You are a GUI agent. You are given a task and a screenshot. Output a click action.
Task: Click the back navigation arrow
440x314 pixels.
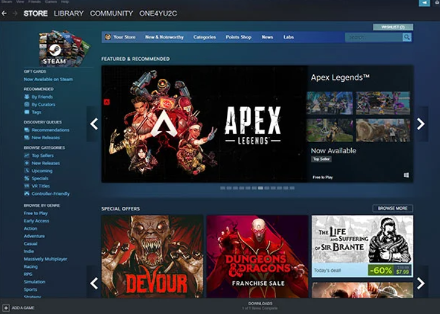(4, 13)
